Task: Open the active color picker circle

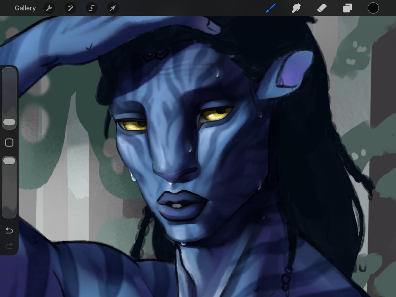Action: [373, 8]
